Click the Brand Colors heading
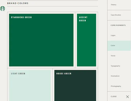This screenshot has width=131, height=101. pyautogui.click(x=18, y=3)
